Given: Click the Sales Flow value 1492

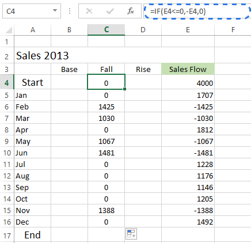Looking at the screenshot, I should (188, 222).
